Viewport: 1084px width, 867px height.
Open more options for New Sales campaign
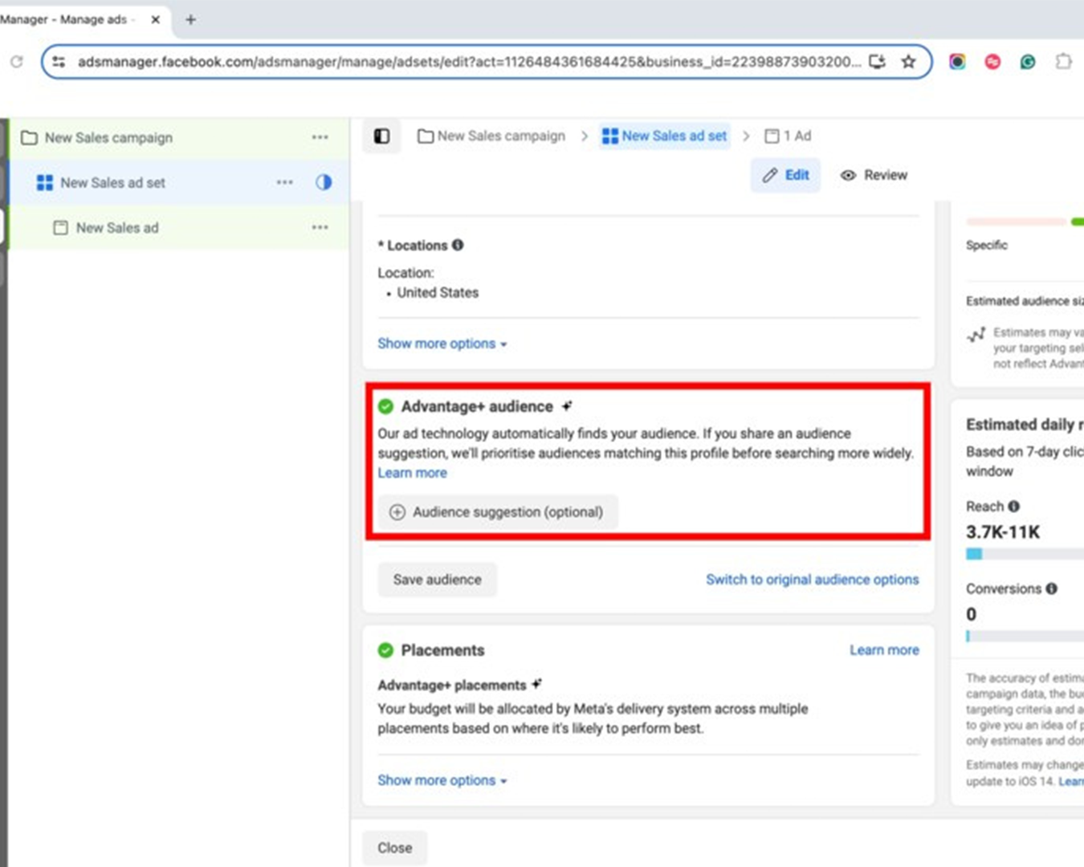click(320, 137)
